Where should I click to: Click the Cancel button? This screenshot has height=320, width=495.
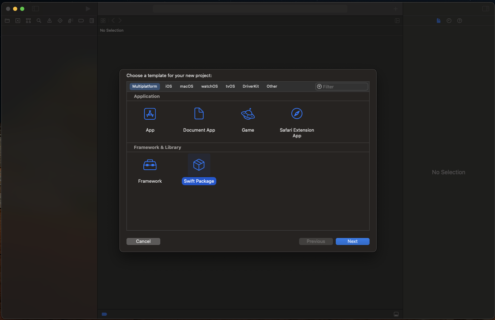tap(143, 241)
